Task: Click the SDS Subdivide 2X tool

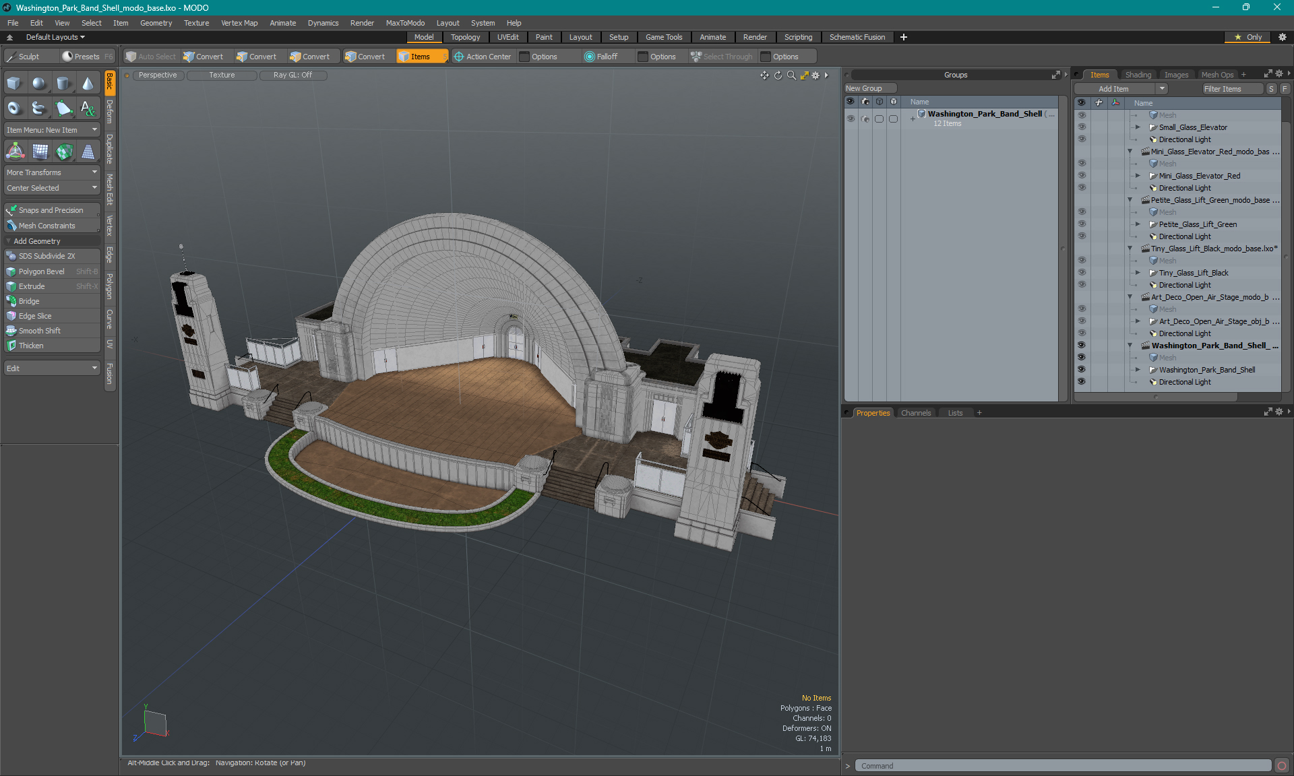Action: tap(52, 256)
